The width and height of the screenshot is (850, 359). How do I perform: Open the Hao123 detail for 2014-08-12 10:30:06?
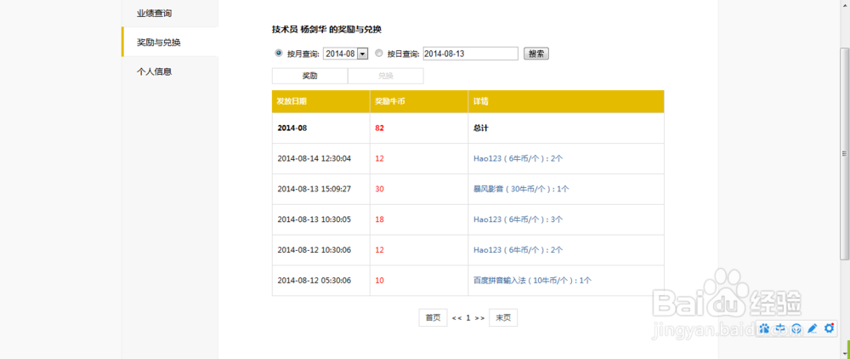point(518,250)
